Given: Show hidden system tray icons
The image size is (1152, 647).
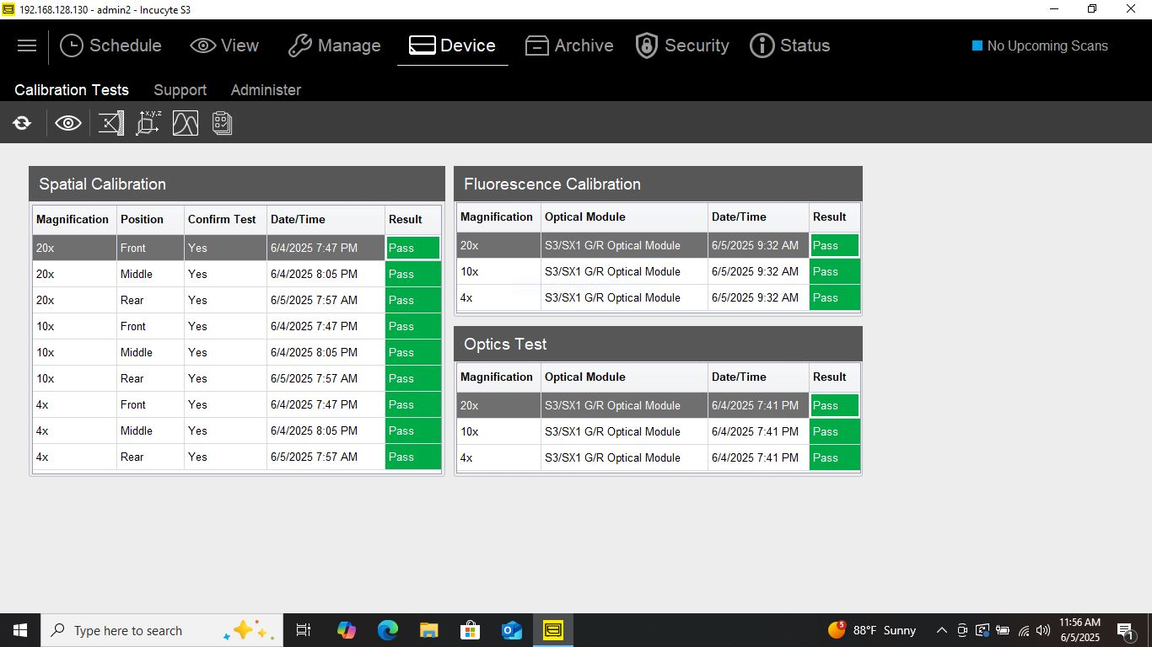Looking at the screenshot, I should tap(941, 630).
